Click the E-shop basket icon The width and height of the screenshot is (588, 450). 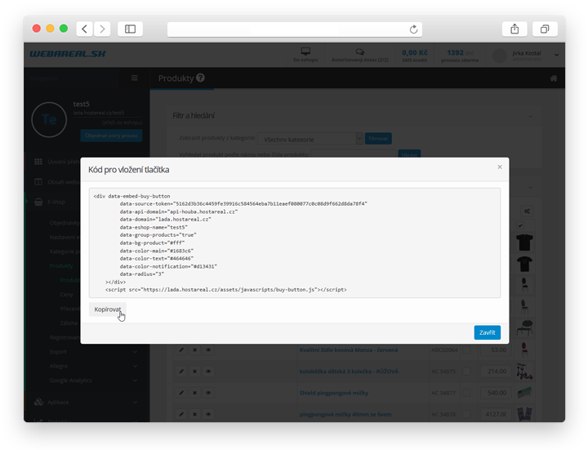coord(38,202)
